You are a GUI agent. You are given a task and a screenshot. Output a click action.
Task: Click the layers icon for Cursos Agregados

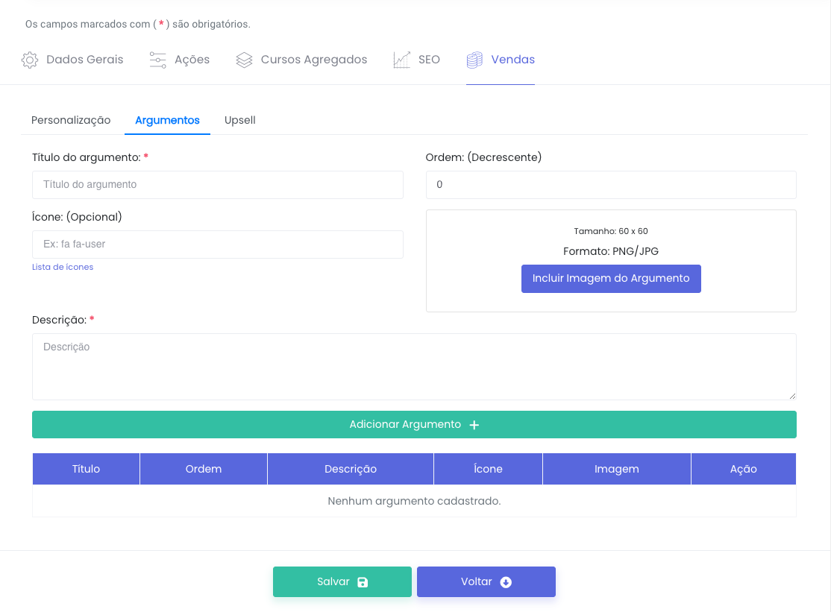click(244, 60)
